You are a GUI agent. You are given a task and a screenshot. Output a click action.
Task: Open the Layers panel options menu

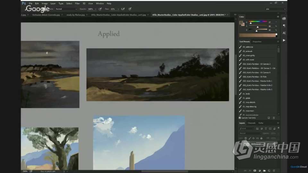tap(278, 123)
